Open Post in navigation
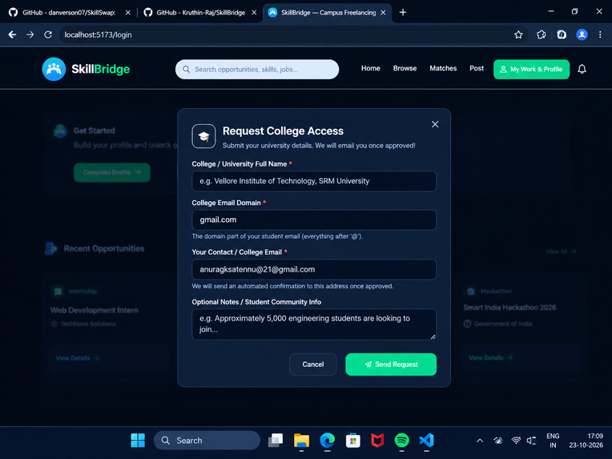Viewport: 612px width, 459px height. (x=477, y=68)
